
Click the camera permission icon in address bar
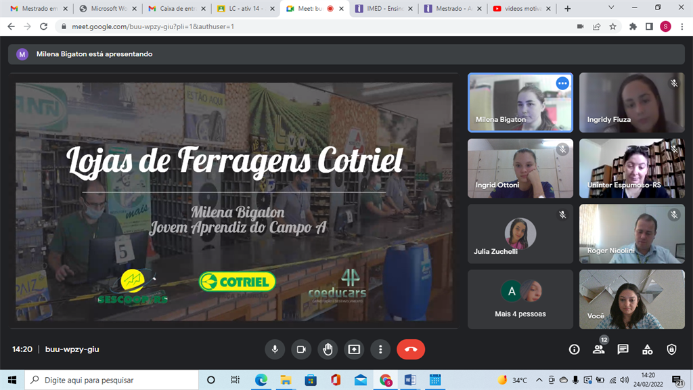click(x=580, y=26)
